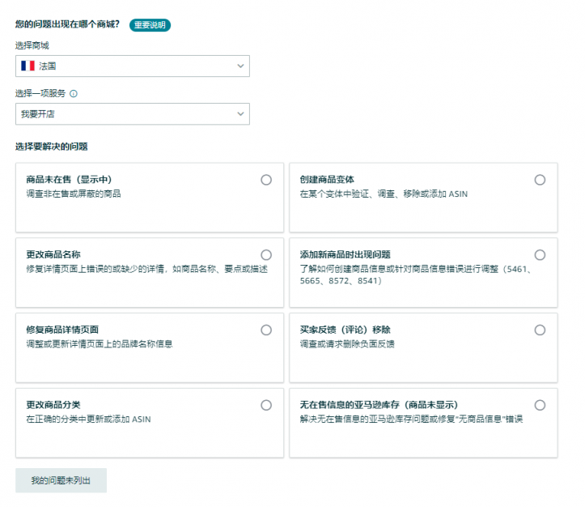
Task: Click the 更改商品分类 card description text
Action: 88,420
